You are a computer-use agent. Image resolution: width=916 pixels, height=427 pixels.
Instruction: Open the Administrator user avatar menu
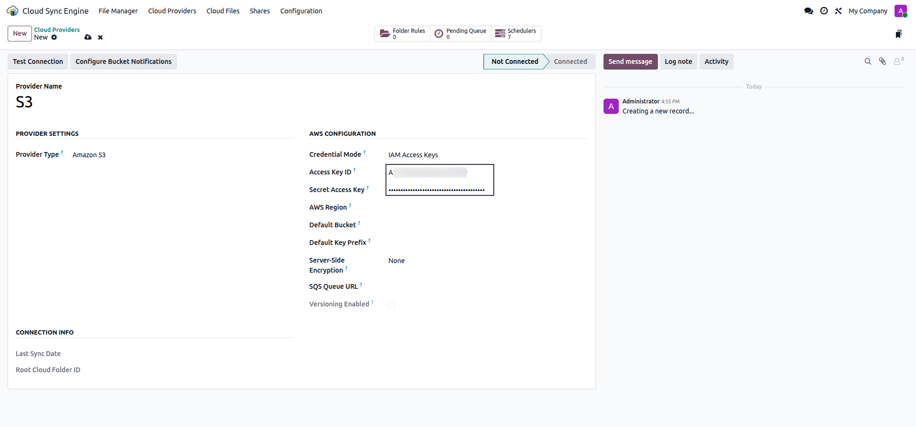coord(901,10)
